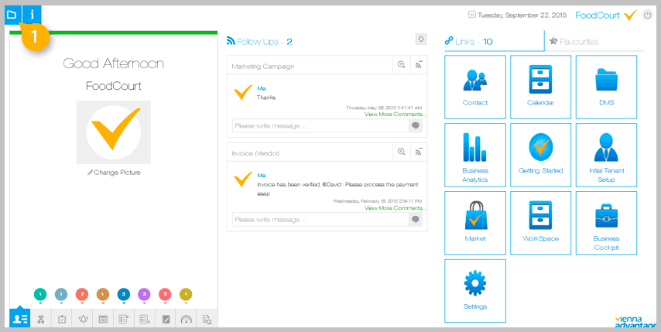Open the notes notebook icon

tap(166, 319)
